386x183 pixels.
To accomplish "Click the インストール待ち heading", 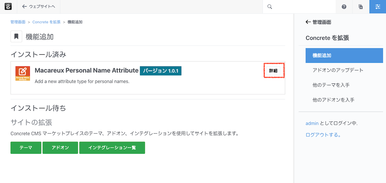I will 38,108.
